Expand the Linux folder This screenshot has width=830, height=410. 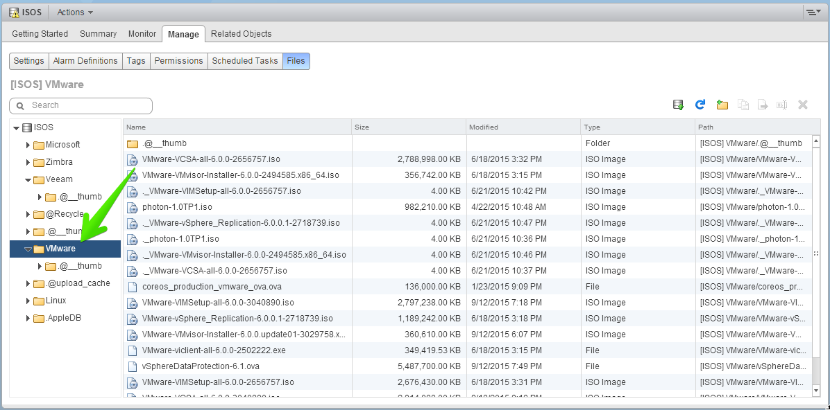click(x=28, y=301)
